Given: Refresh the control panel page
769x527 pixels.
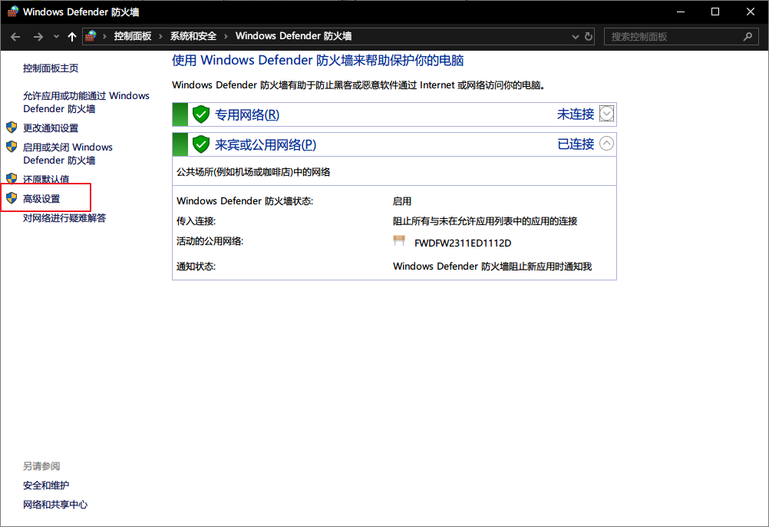Looking at the screenshot, I should pyautogui.click(x=589, y=37).
